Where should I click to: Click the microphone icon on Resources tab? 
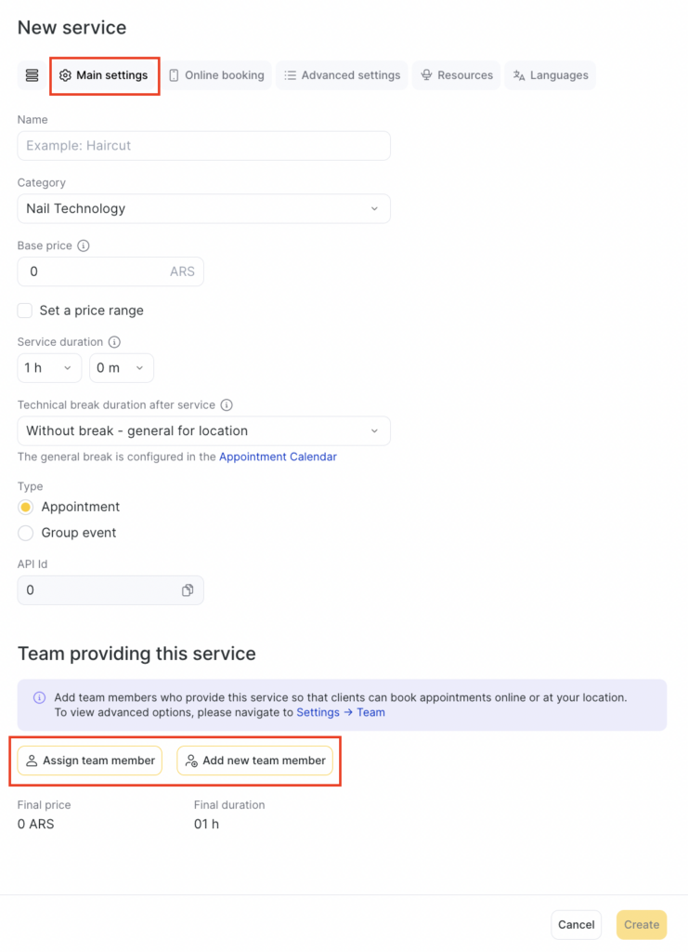pos(426,75)
